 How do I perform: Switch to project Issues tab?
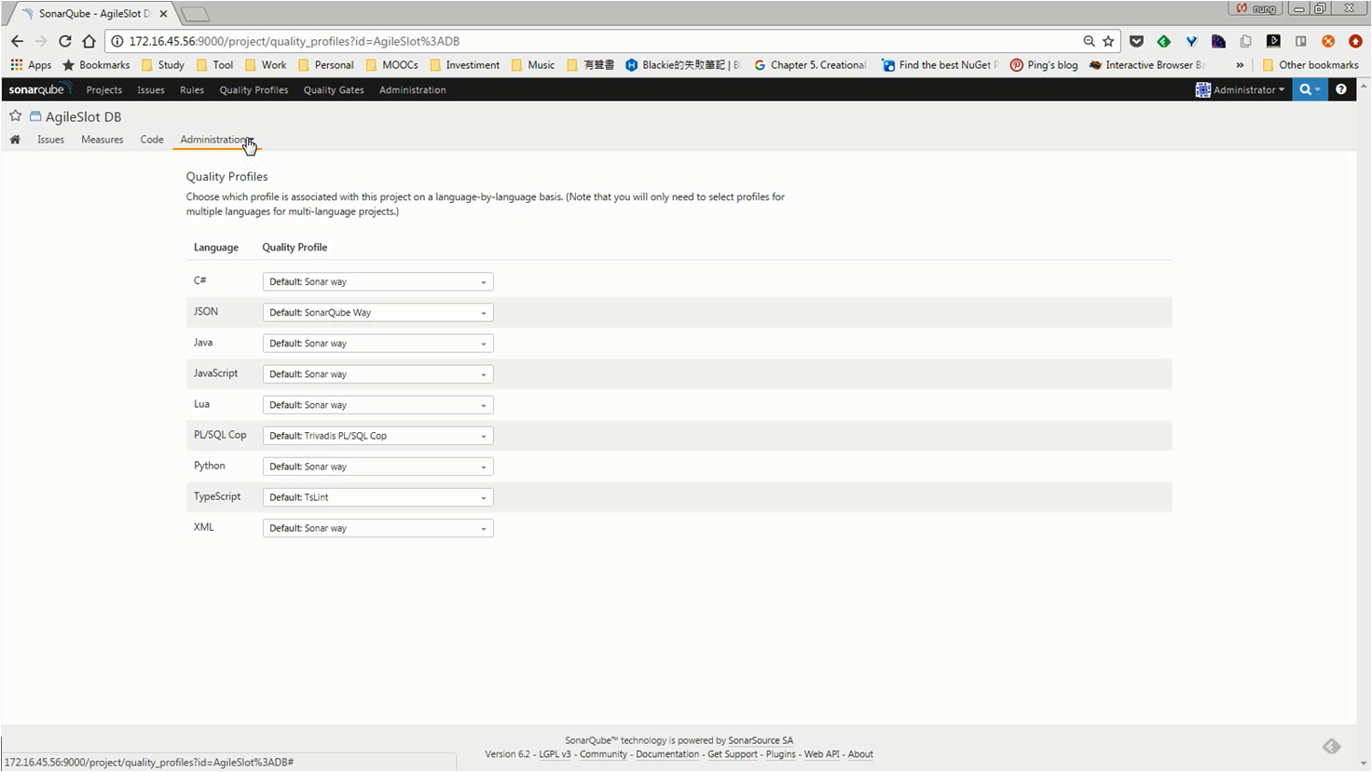click(50, 140)
